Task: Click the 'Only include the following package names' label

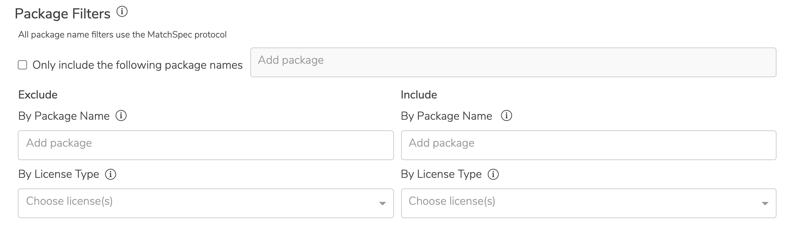Action: tap(137, 65)
